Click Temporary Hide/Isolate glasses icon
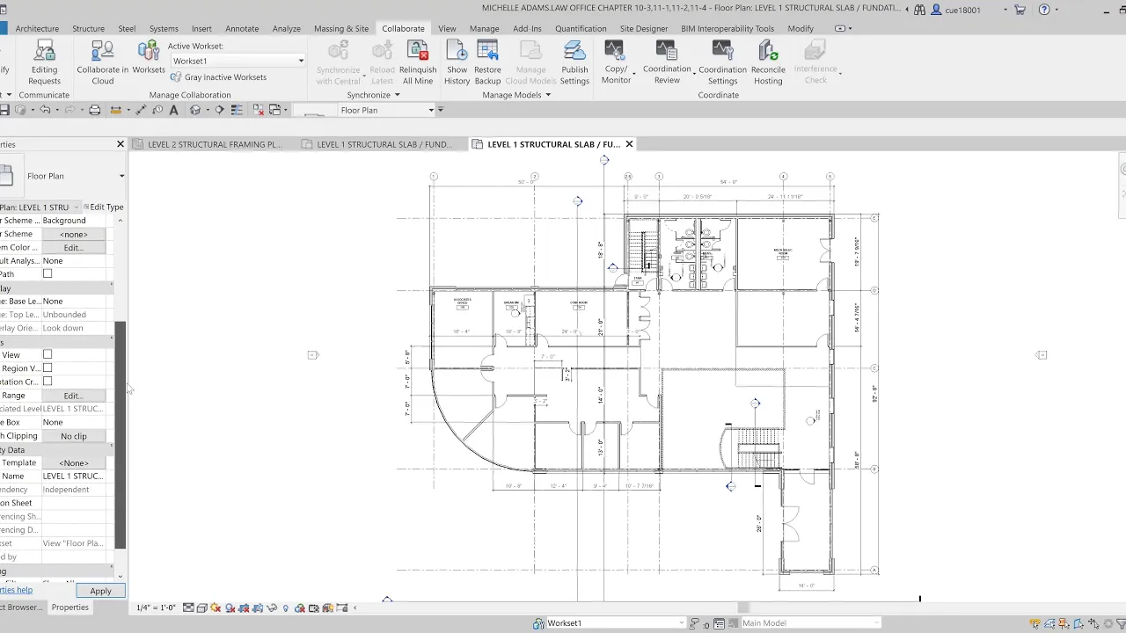1126x633 pixels. pyautogui.click(x=273, y=608)
